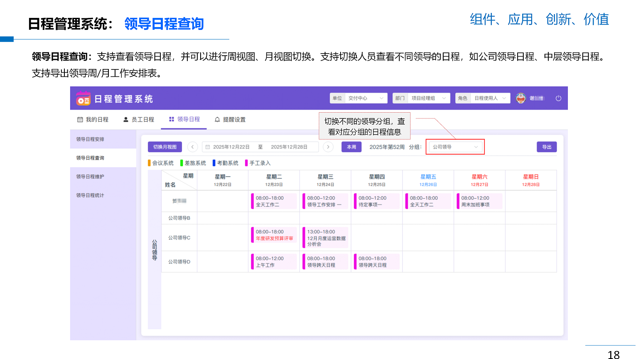Open 我的日程 tab with calendar icon
The width and height of the screenshot is (638, 359).
[93, 120]
